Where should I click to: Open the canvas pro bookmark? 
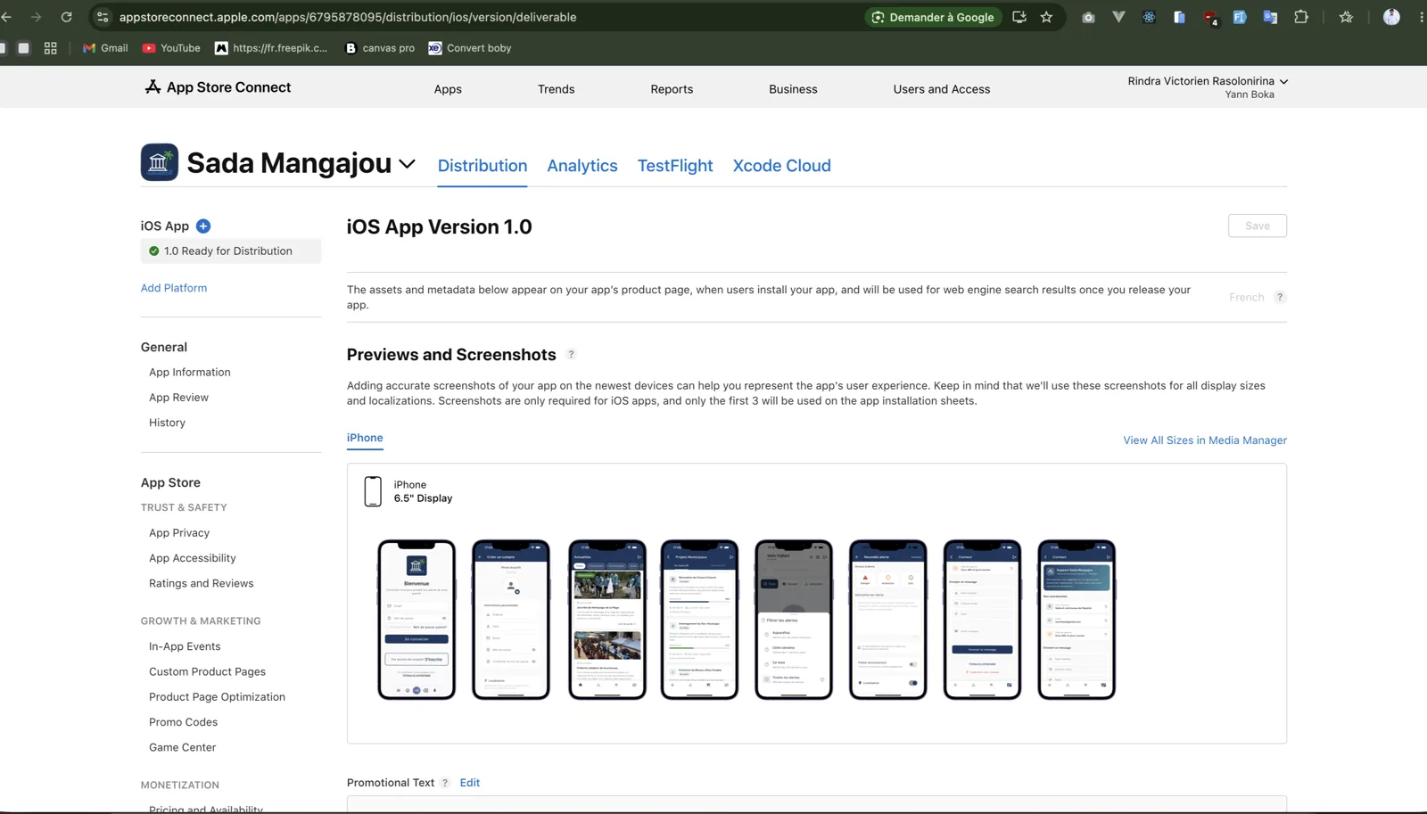[x=380, y=48]
